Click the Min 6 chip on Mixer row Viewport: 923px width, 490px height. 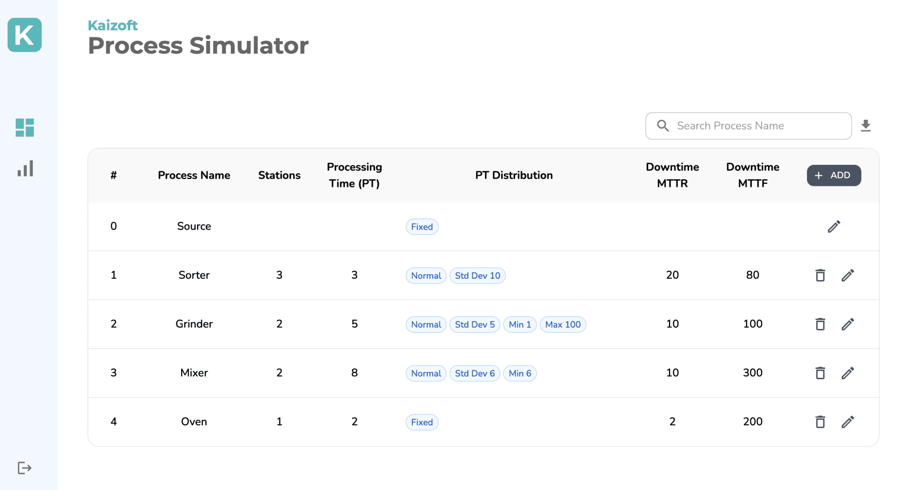coord(520,373)
